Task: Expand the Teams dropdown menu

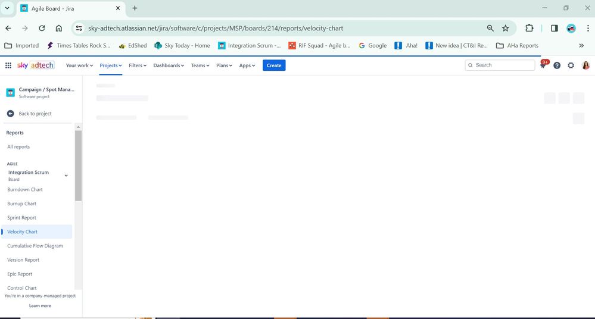Action: click(x=200, y=65)
